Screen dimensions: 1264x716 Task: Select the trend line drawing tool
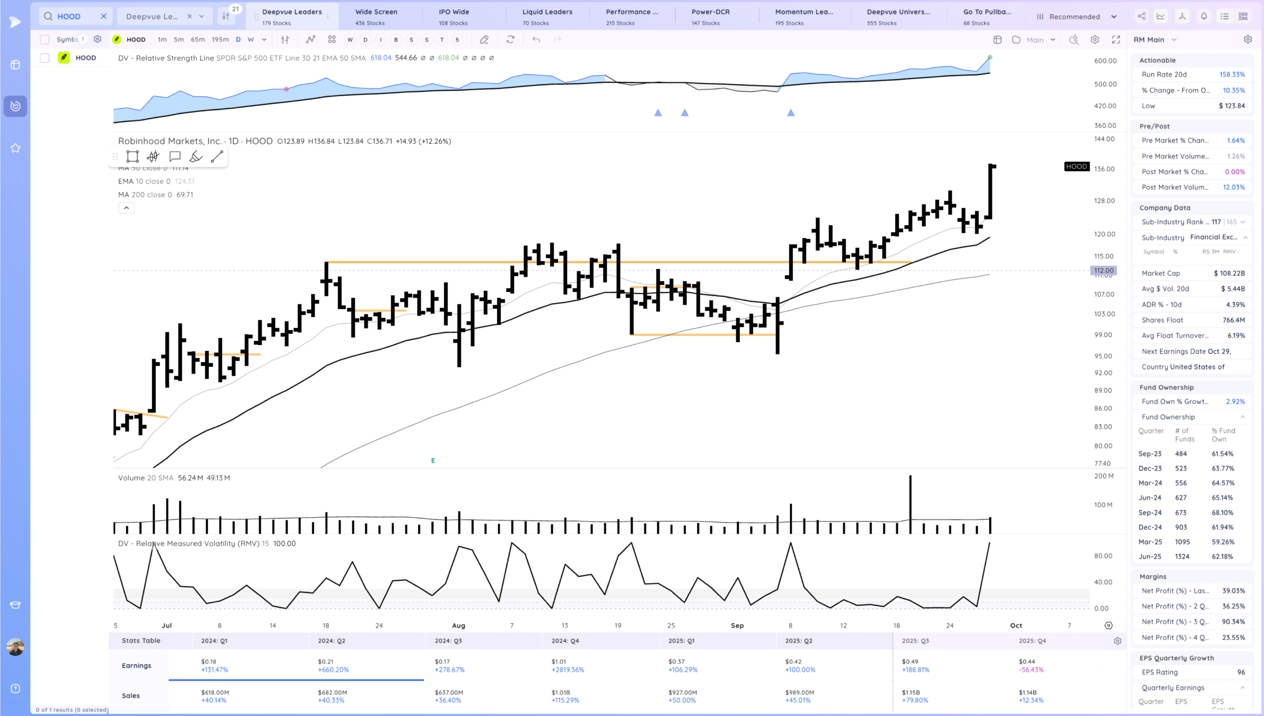tap(217, 157)
